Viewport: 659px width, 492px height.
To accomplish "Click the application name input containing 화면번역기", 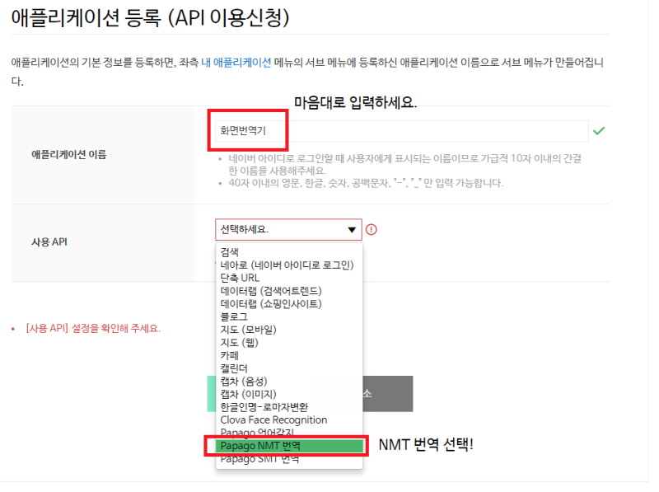I will tap(402, 131).
